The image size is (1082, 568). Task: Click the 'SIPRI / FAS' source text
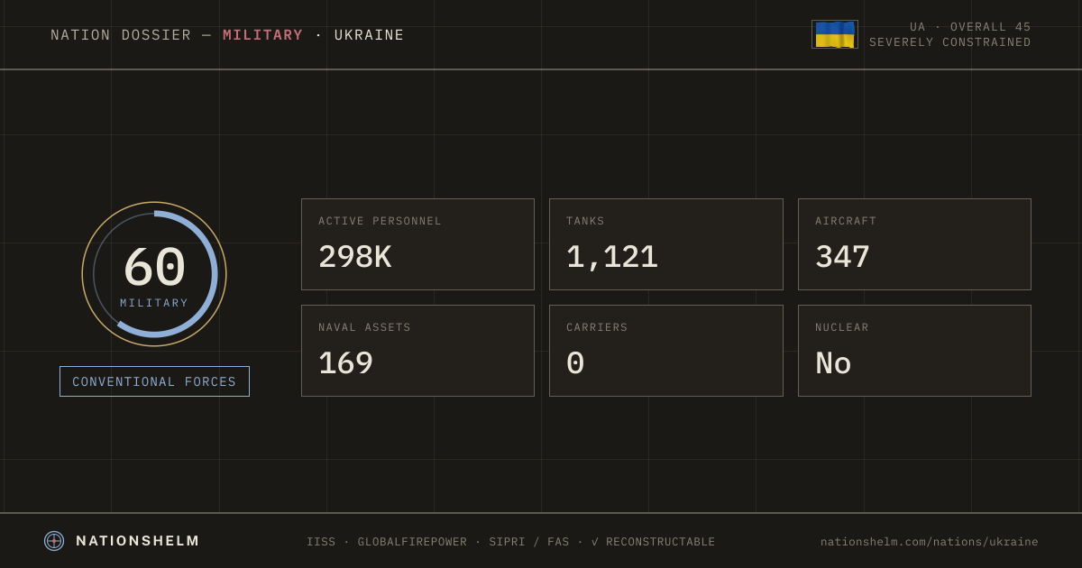[x=529, y=542]
